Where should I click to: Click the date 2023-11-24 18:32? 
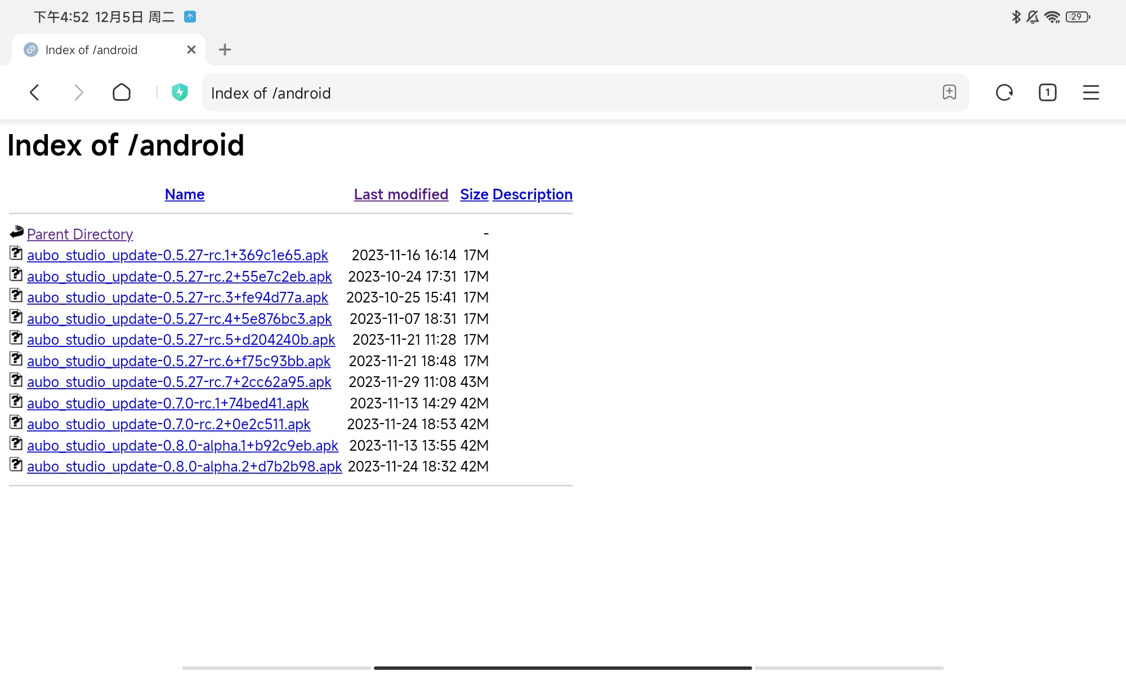(x=402, y=466)
